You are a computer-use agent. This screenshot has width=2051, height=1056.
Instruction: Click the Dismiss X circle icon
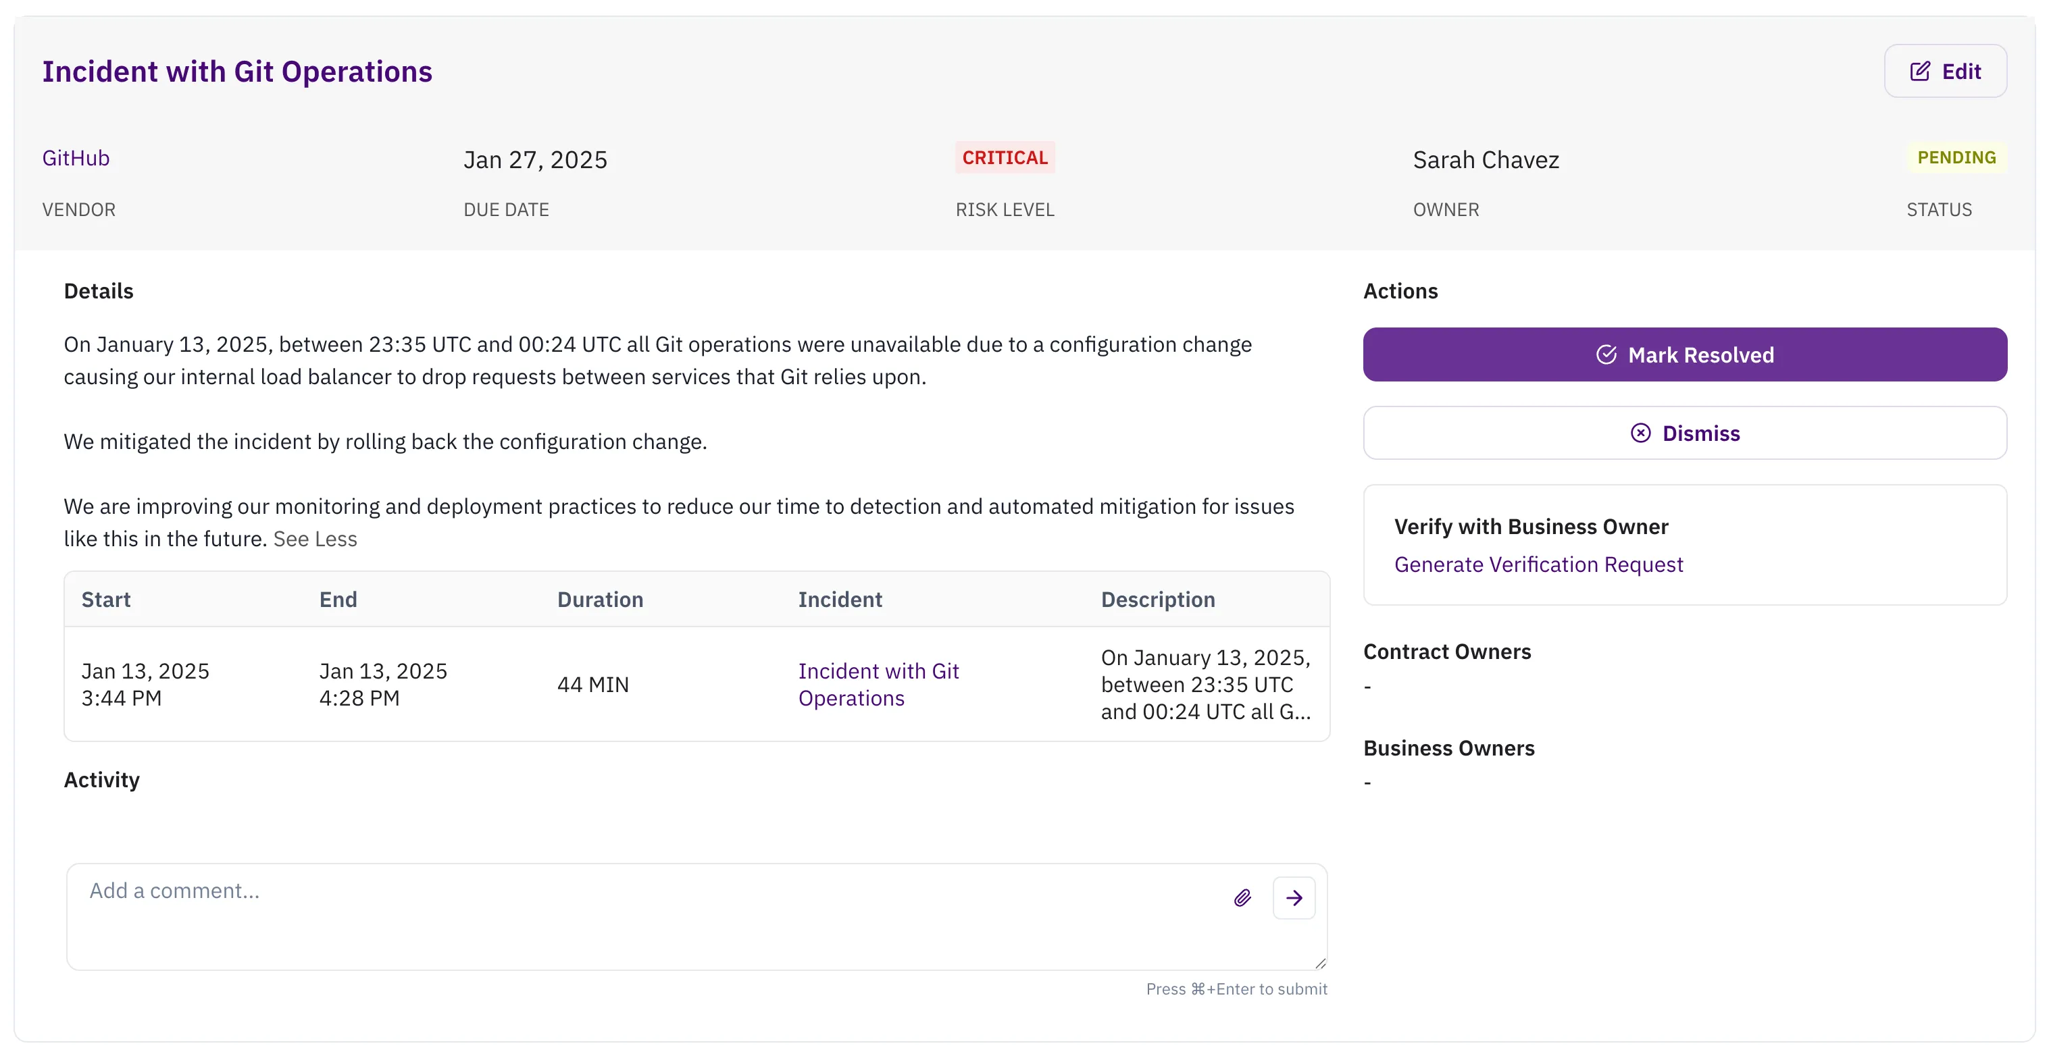pyautogui.click(x=1640, y=433)
